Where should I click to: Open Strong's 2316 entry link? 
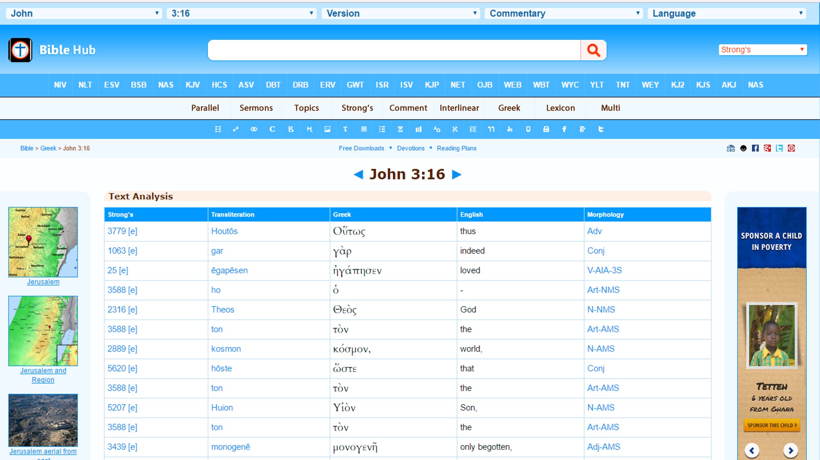117,310
